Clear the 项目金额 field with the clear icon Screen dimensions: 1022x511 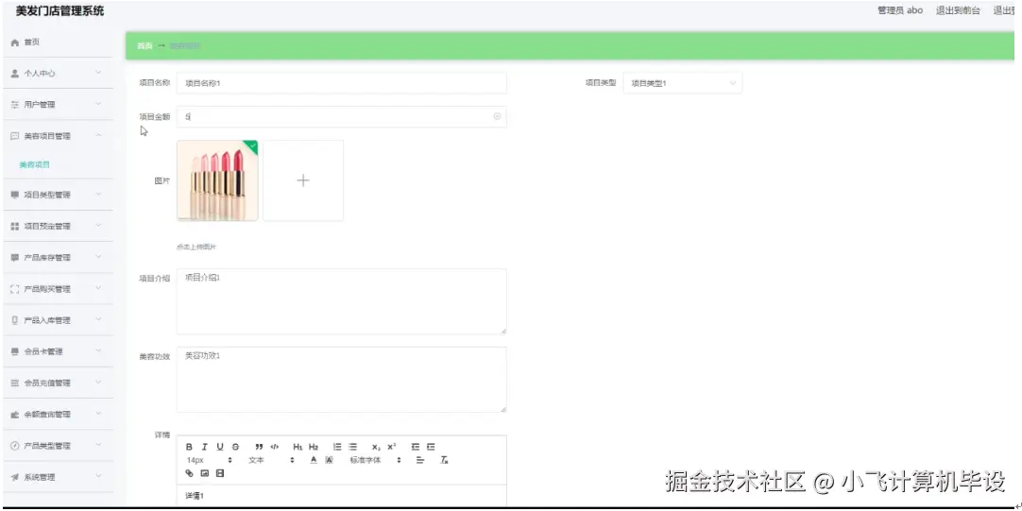pos(497,117)
